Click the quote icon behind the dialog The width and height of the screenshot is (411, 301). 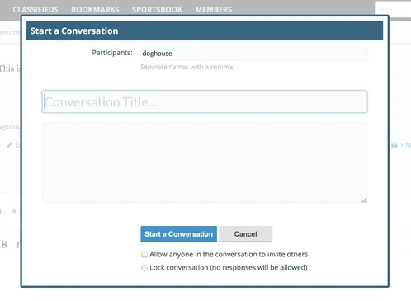394,145
